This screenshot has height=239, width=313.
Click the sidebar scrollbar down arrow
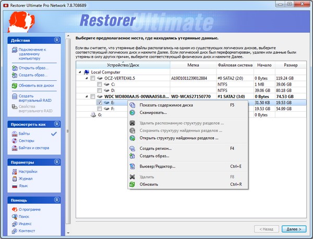[x=68, y=233]
